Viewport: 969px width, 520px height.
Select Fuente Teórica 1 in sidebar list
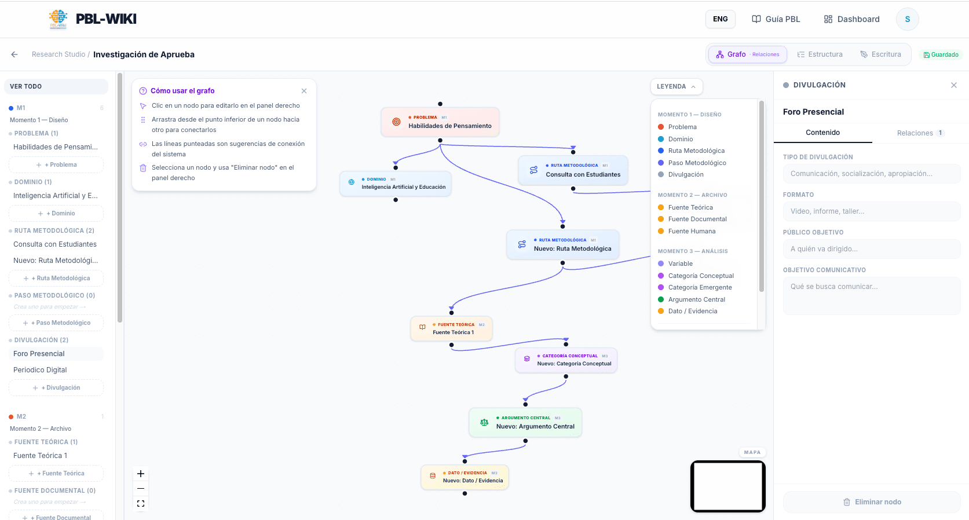click(56, 456)
